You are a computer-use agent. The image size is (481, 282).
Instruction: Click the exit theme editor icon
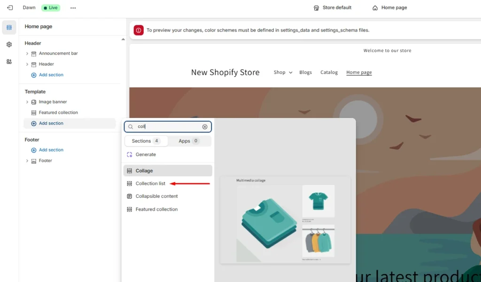(x=8, y=8)
